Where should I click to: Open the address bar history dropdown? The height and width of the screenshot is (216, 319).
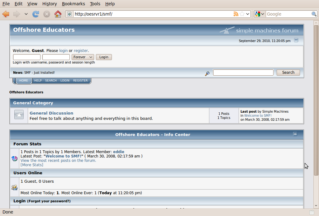(x=248, y=14)
